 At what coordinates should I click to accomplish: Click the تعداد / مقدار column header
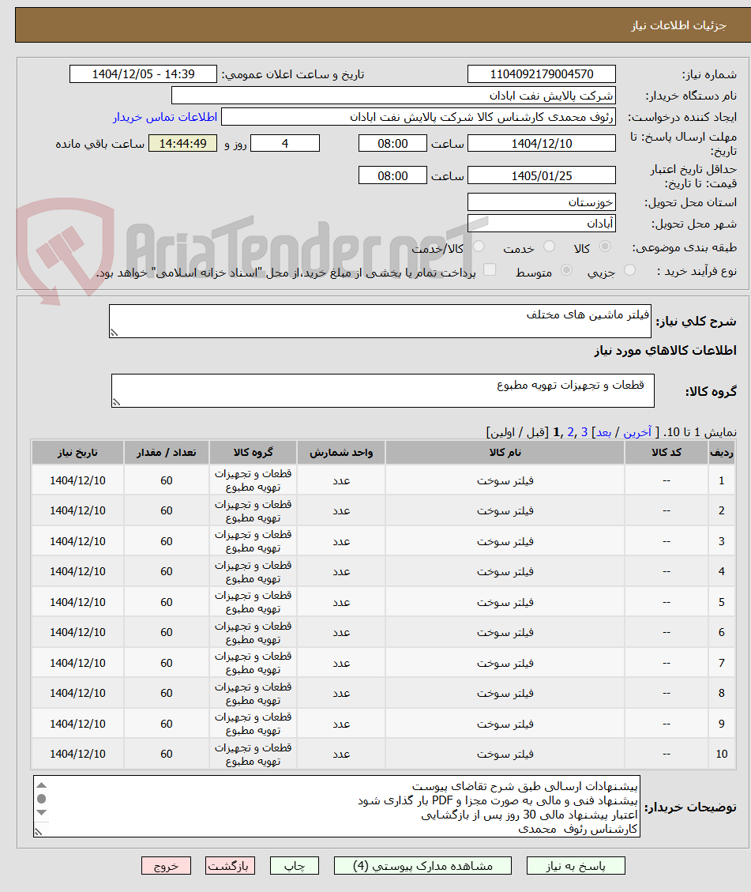coord(166,452)
